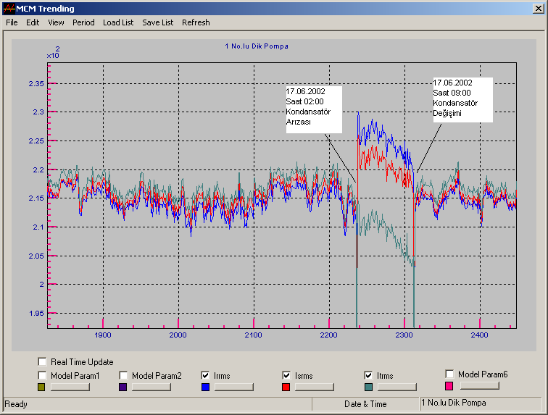Click the blue Irrms color swatch
This screenshot has width=548, height=415.
point(206,387)
